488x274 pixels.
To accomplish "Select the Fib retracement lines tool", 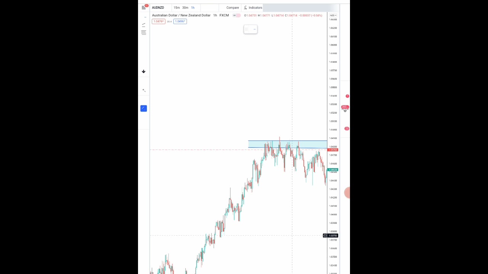I will pos(144,33).
